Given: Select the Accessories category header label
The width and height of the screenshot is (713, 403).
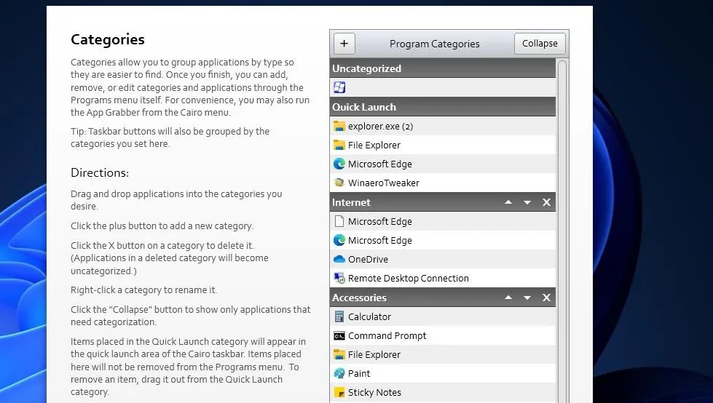Looking at the screenshot, I should [359, 298].
